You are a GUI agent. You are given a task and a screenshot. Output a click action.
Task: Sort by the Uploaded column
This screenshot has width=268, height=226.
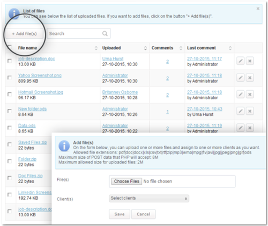tap(145, 48)
